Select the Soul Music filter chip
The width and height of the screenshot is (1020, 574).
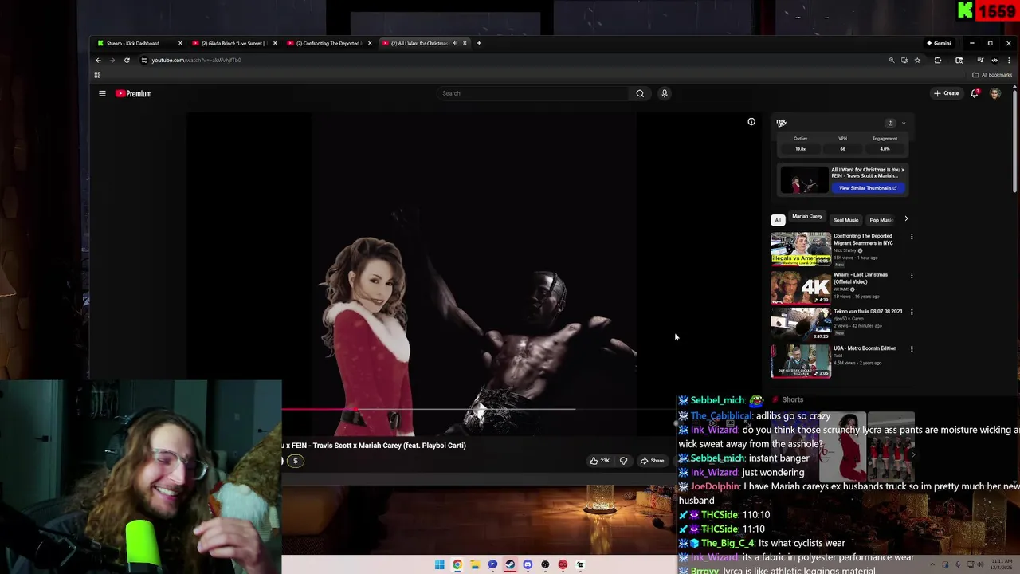[x=846, y=220]
